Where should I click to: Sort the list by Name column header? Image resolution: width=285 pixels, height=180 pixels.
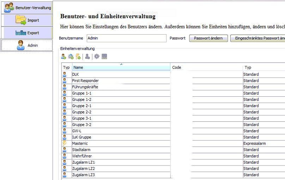pyautogui.click(x=121, y=67)
